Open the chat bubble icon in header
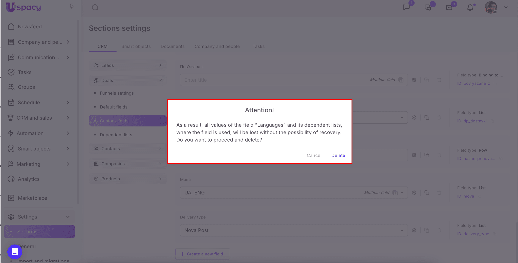Screen dimensions: 518x263 click(x=406, y=7)
